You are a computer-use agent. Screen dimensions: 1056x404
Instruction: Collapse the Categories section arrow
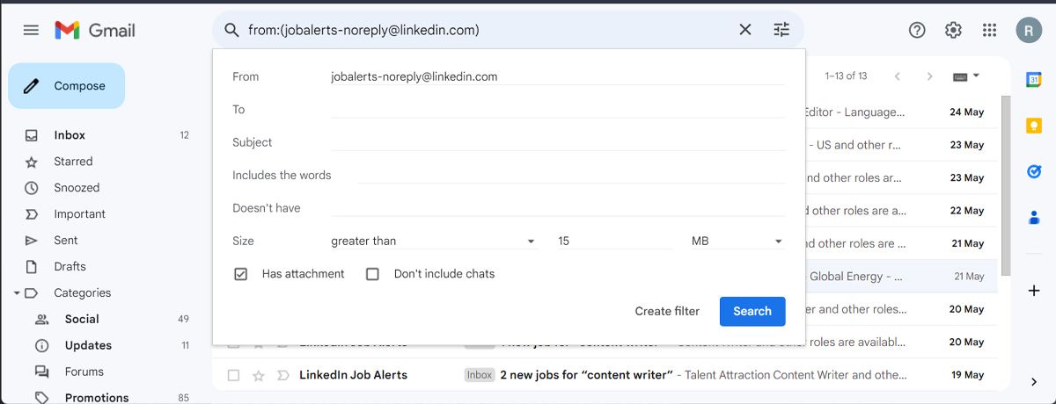coord(17,293)
